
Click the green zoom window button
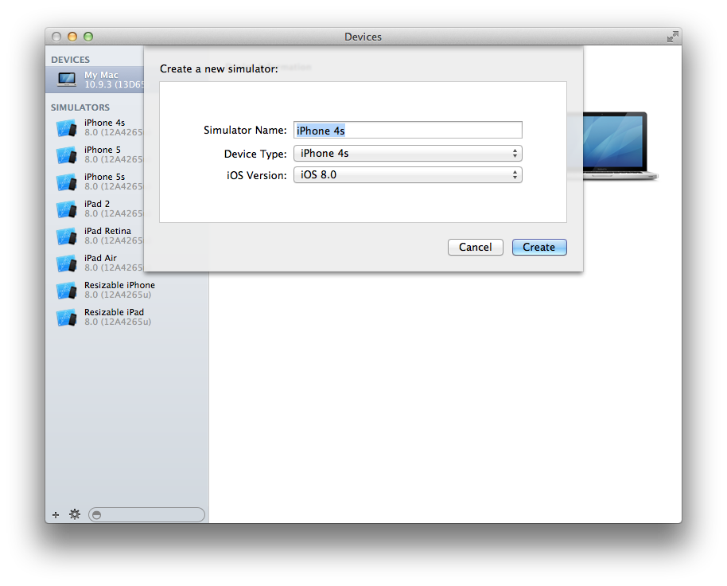[88, 37]
